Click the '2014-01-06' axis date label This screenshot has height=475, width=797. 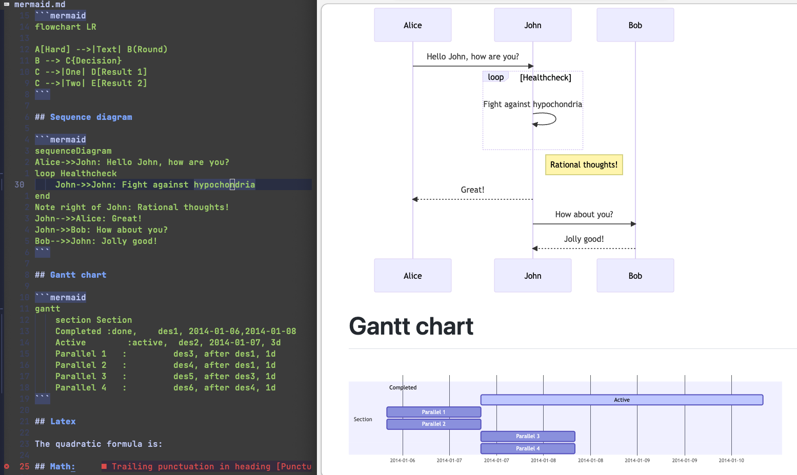[x=403, y=460]
